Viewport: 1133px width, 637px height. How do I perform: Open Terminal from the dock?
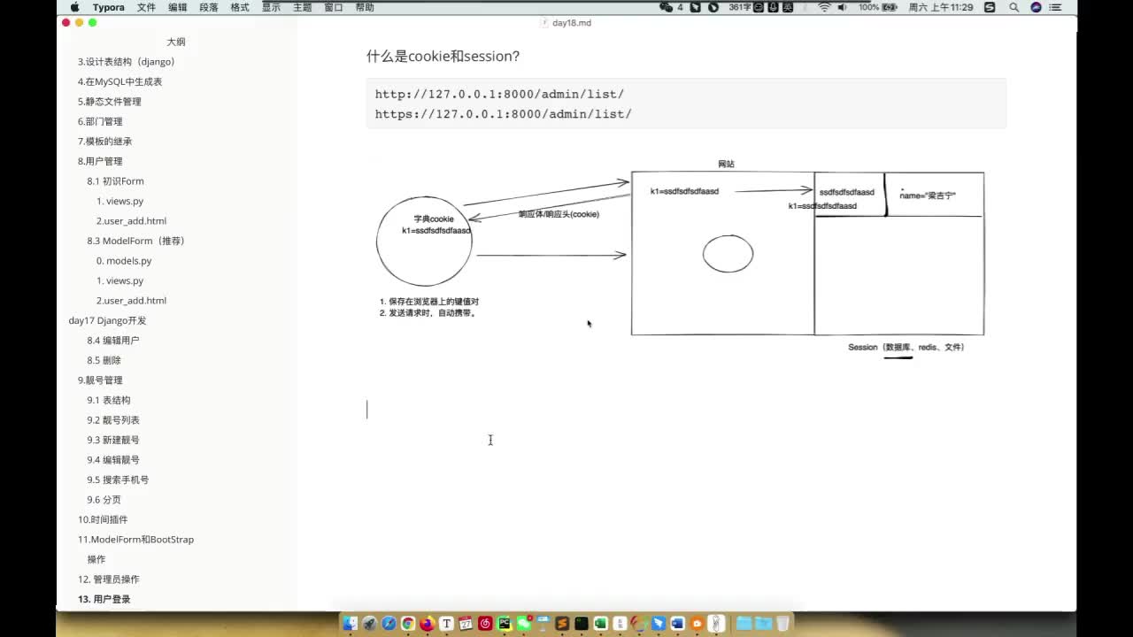coord(582,624)
